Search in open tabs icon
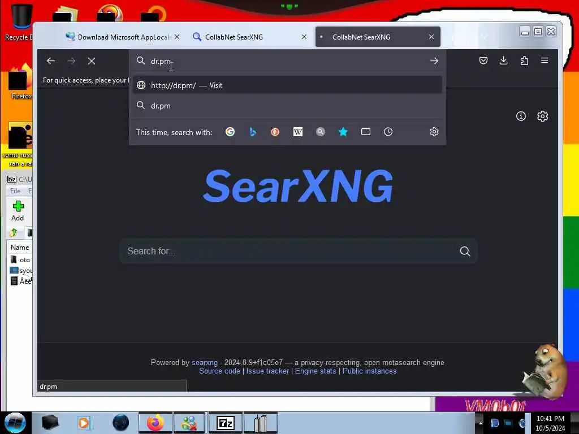This screenshot has width=579, height=434. tap(366, 132)
